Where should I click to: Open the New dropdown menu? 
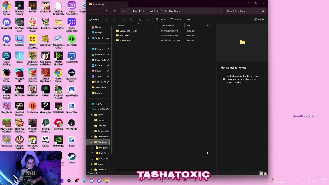94,20
